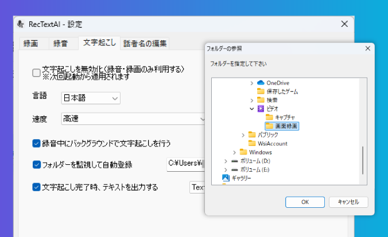Viewport: 388px width, 237px height.
Task: Switch to the 録画 tab
Action: tap(31, 44)
